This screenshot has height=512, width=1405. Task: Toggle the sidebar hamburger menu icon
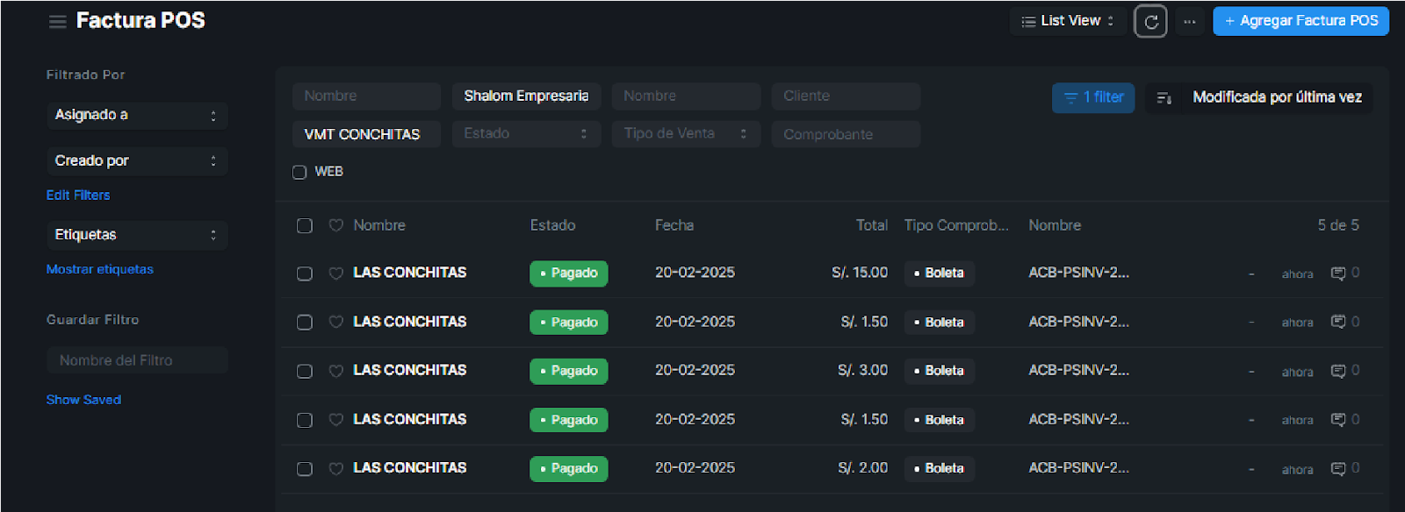(x=57, y=22)
